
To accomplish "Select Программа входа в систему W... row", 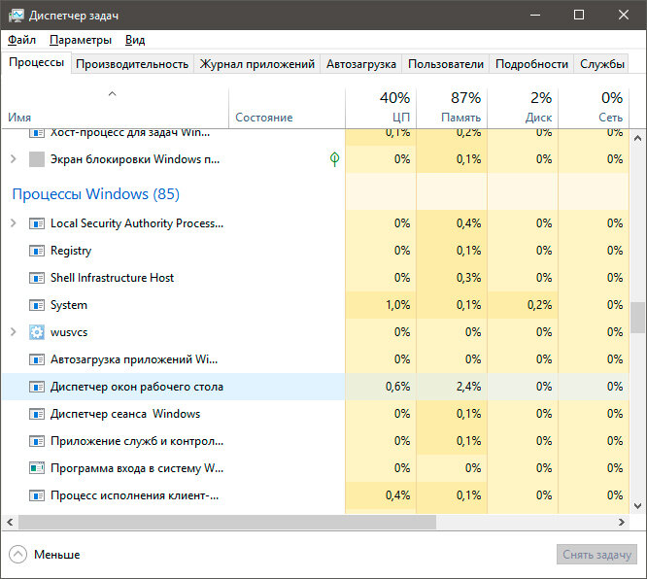I will 316,468.
